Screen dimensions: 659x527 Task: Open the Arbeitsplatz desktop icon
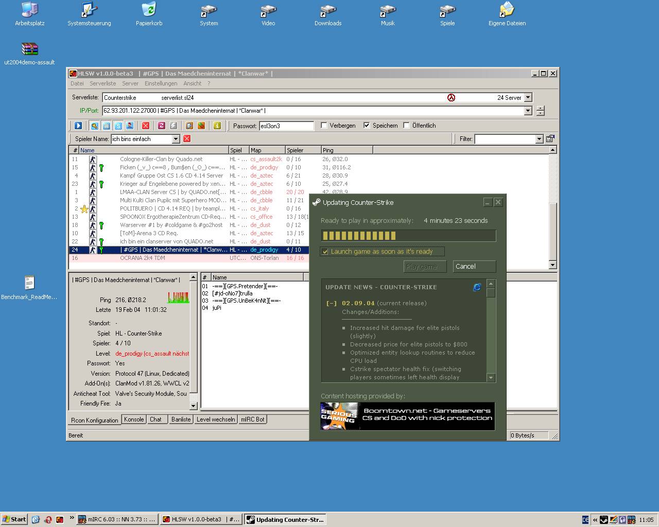pos(30,14)
